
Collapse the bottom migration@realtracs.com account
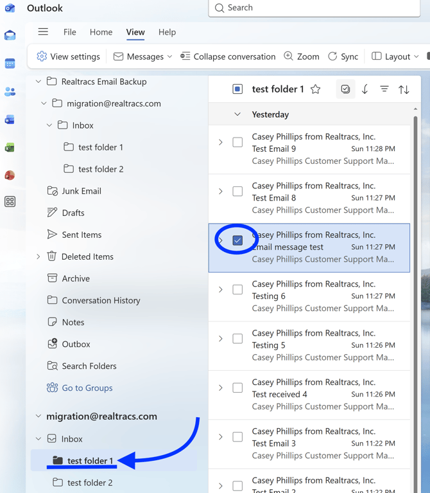[39, 417]
